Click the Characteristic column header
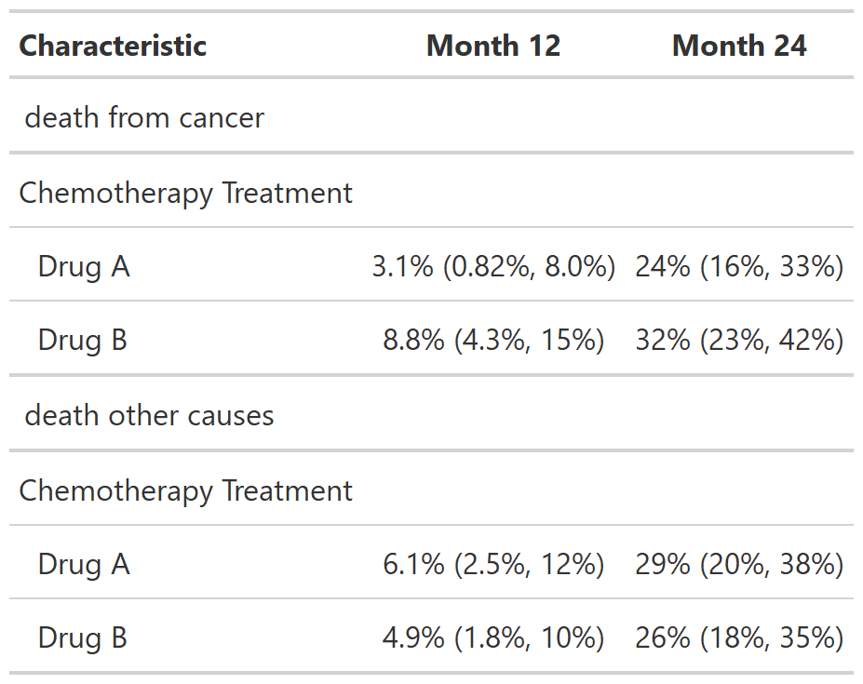The image size is (863, 684). [113, 46]
